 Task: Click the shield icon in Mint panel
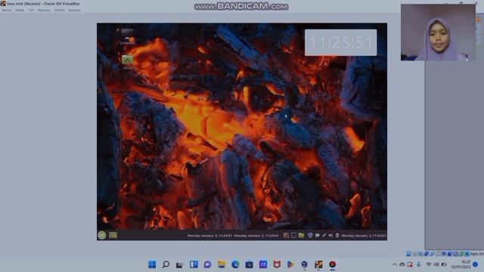point(310,235)
